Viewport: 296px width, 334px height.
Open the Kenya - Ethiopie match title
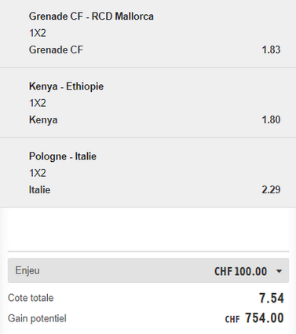[66, 86]
